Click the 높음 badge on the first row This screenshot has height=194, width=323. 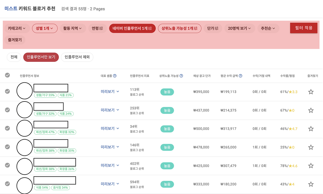click(x=167, y=92)
